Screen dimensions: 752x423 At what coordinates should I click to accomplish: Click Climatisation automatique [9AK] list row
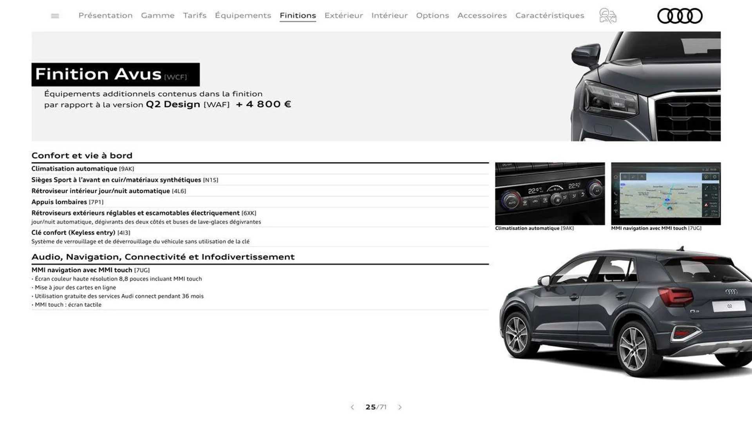[x=260, y=169]
